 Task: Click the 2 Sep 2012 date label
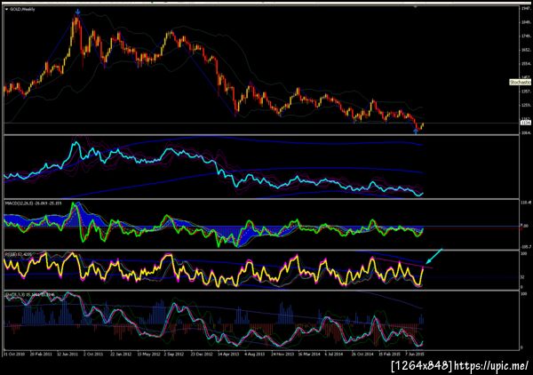(174, 354)
